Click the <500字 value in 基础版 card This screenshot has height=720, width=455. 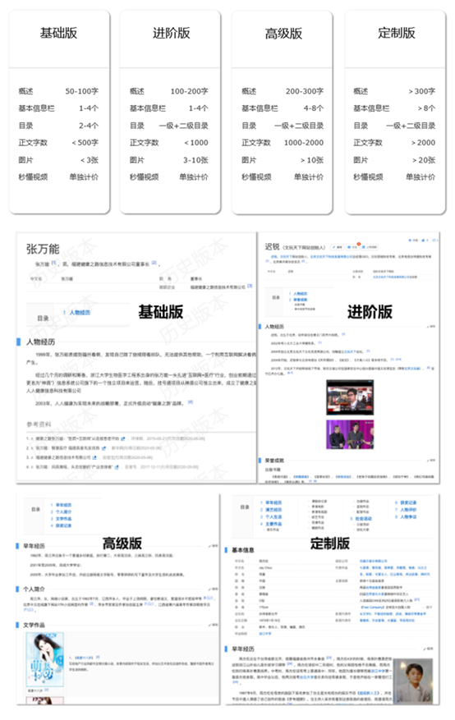(85, 143)
